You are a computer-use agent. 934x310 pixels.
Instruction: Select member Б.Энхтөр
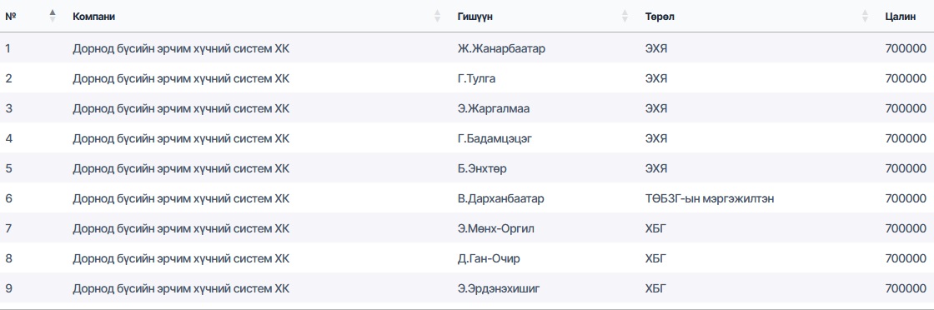[x=482, y=168]
